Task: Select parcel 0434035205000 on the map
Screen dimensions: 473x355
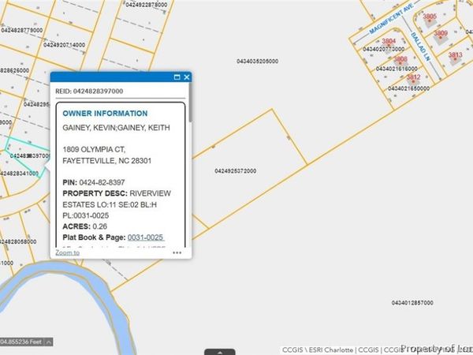Action: coord(257,61)
